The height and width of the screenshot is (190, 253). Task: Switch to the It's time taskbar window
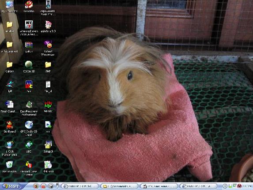[159, 186]
